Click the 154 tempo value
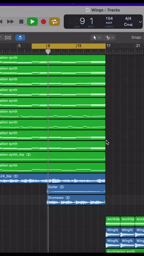Screen dimensions: 144x256 coord(109,19)
